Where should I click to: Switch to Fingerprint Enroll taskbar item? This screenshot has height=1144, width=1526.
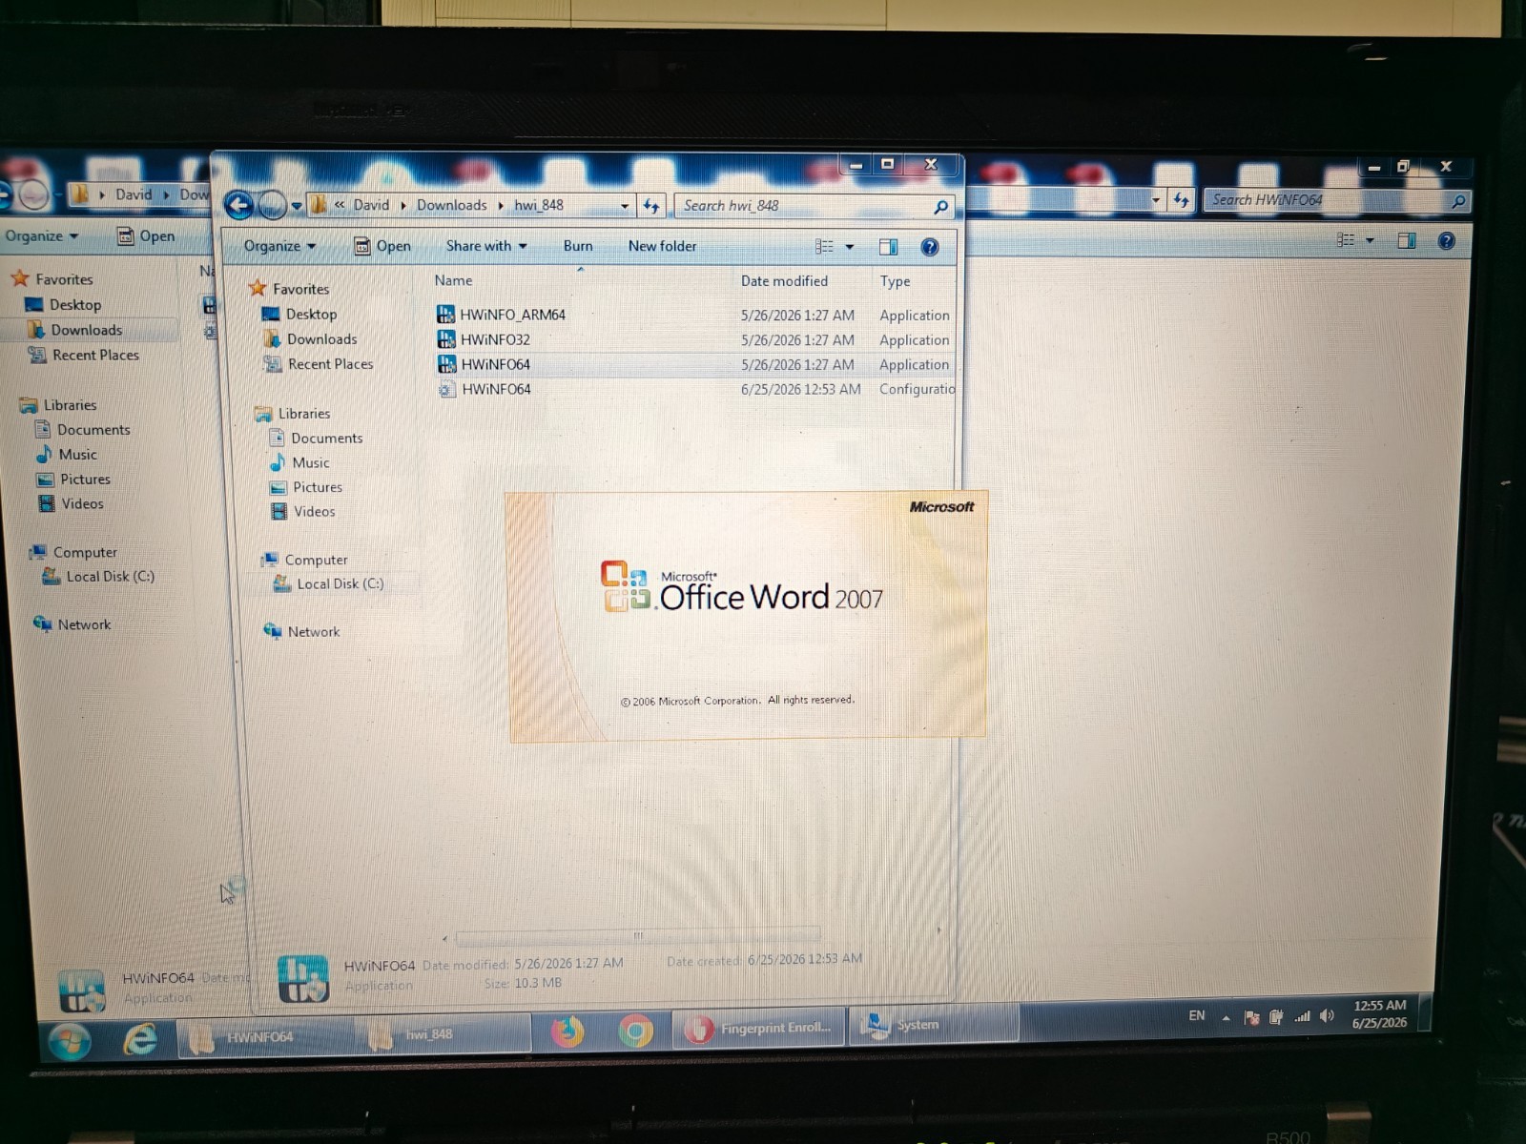pos(759,1029)
